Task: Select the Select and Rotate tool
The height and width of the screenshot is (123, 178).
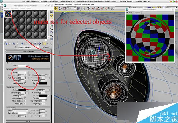Action: [x=60, y=9]
